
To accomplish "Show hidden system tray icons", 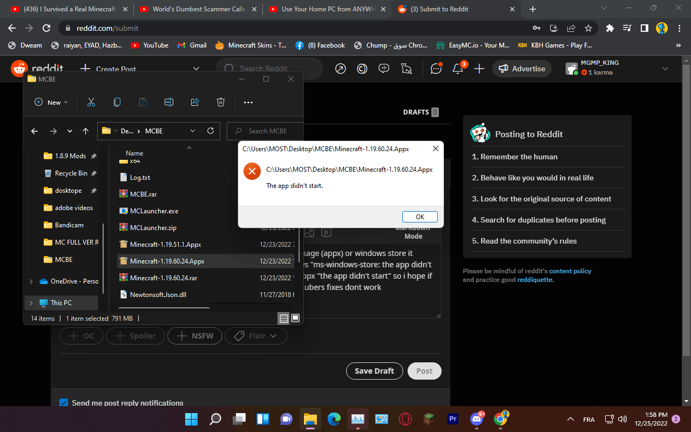I will (571, 419).
